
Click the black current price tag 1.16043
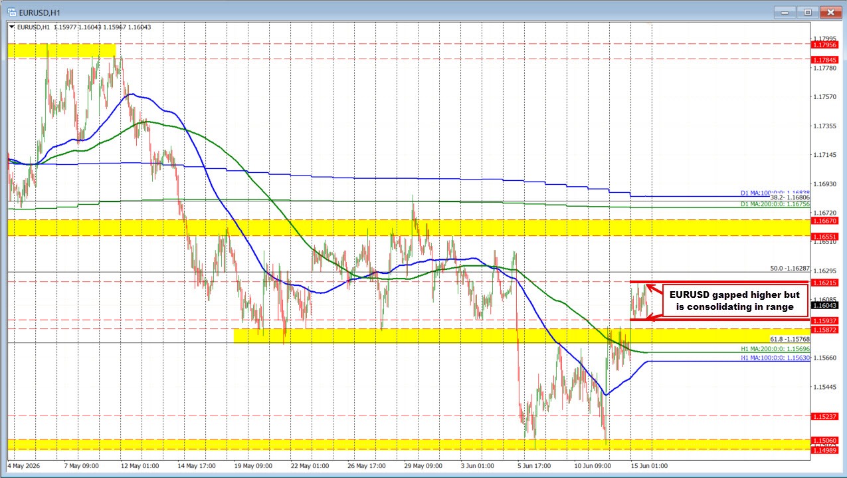tap(824, 306)
